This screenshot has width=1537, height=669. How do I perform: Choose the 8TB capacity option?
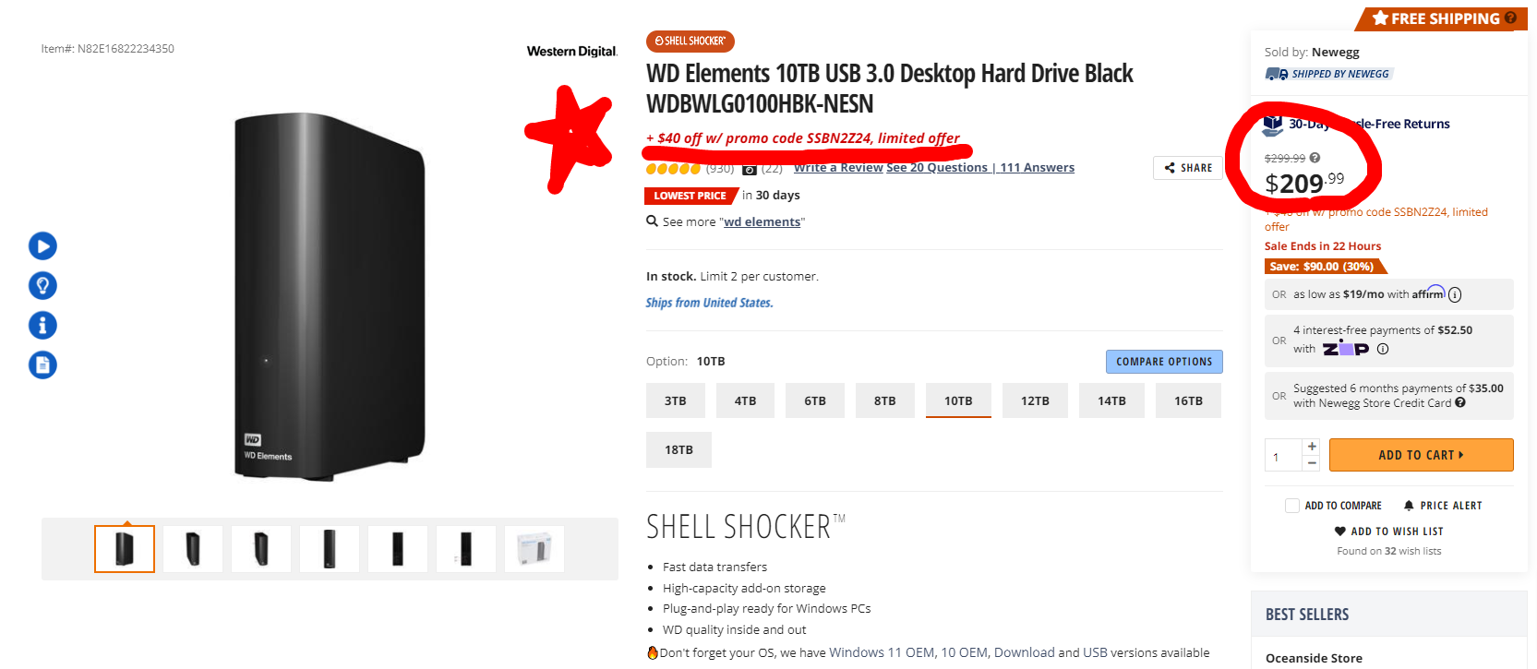(884, 400)
